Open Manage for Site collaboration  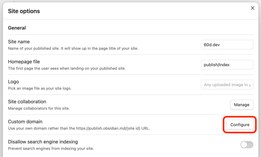pos(242,105)
